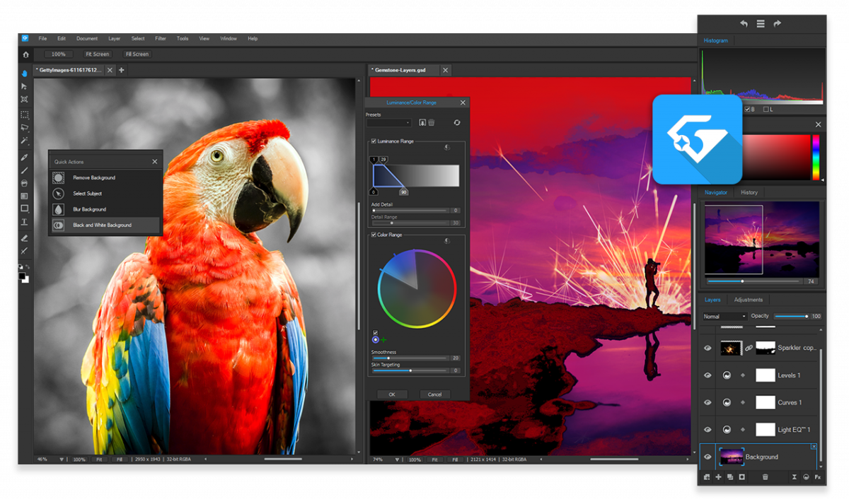Delete the selected layer with the trash icon
849x499 pixels.
[766, 477]
